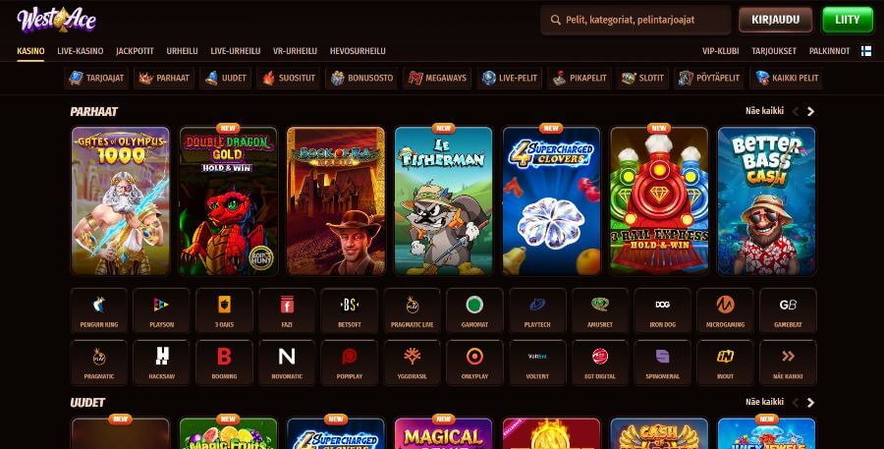
Task: Click the West Ace logo
Action: pos(56,20)
